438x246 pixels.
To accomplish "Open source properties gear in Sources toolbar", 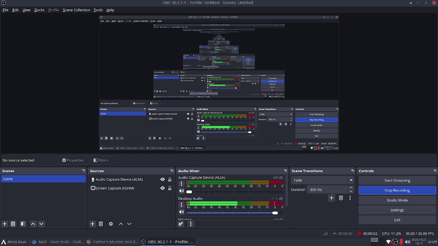I will [111, 224].
